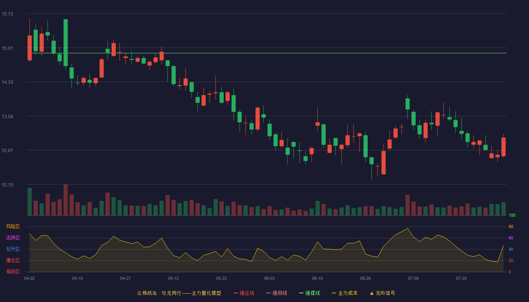Click the 14.30 price axis label
Screen dimensions: 529x302
coord(7,82)
